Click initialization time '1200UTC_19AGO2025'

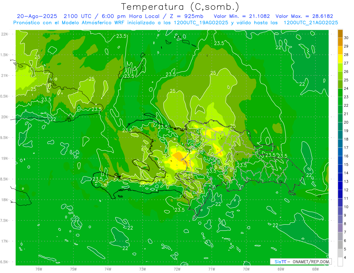pos(201,23)
